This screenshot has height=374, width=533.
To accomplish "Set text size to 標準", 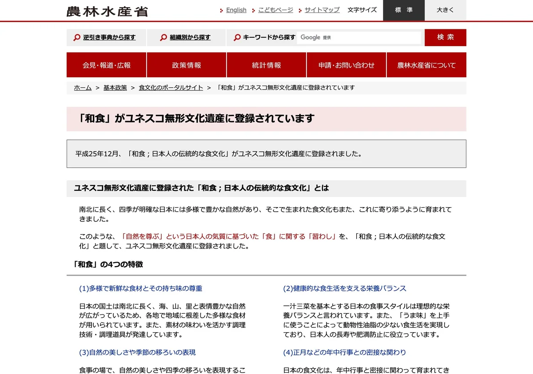I will 404,10.
